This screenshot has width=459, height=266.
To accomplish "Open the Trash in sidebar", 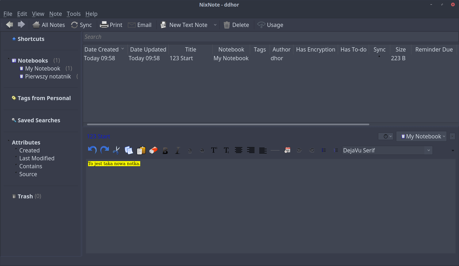I will click(x=26, y=196).
